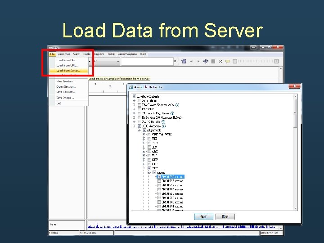Cancel the dialog with the 取消 button
324x243 pixels.
coord(225,216)
